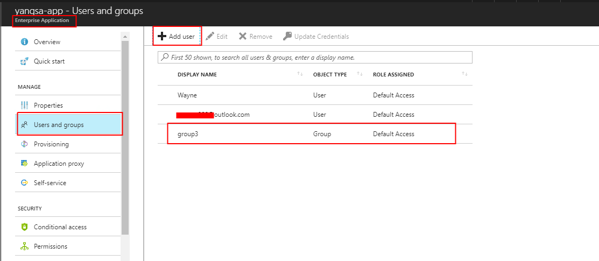
Task: Click the Users and groups people icon
Action: 24,124
